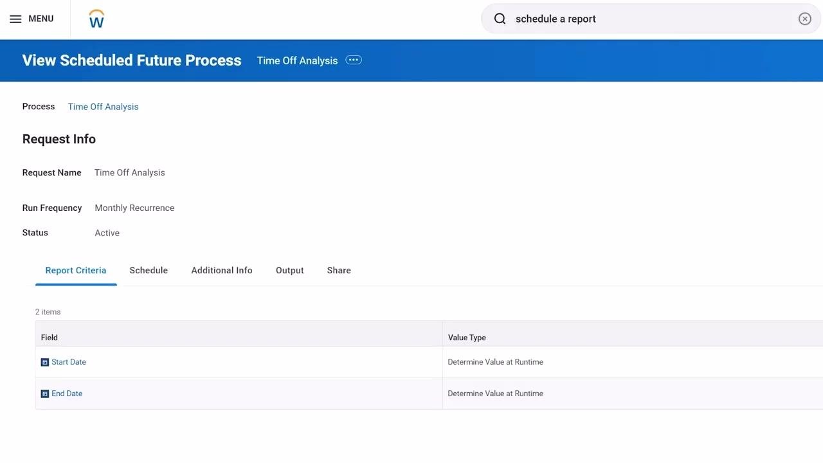823x463 pixels.
Task: Click the Active status value
Action: click(x=107, y=233)
